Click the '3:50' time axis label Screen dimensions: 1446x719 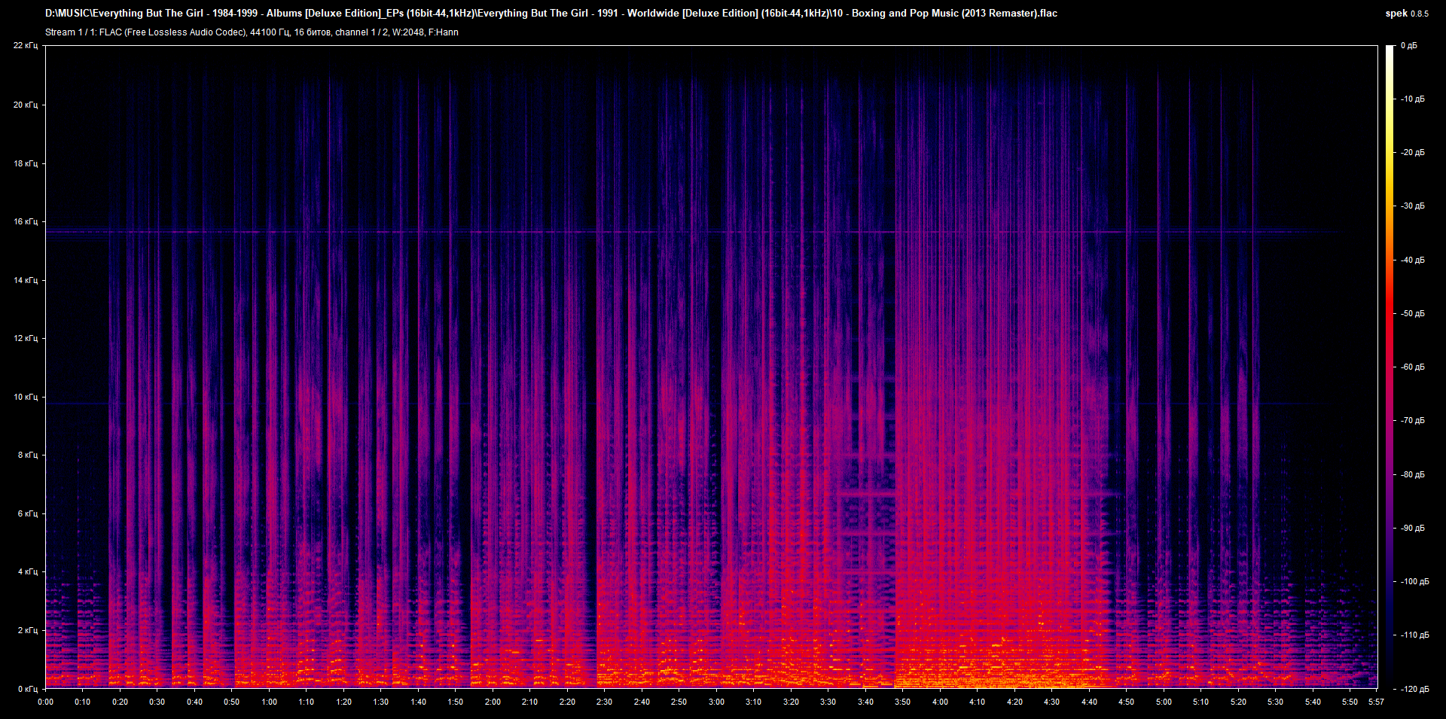coord(902,702)
